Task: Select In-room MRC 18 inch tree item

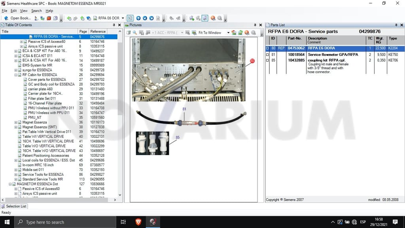Action: pyautogui.click(x=38, y=165)
